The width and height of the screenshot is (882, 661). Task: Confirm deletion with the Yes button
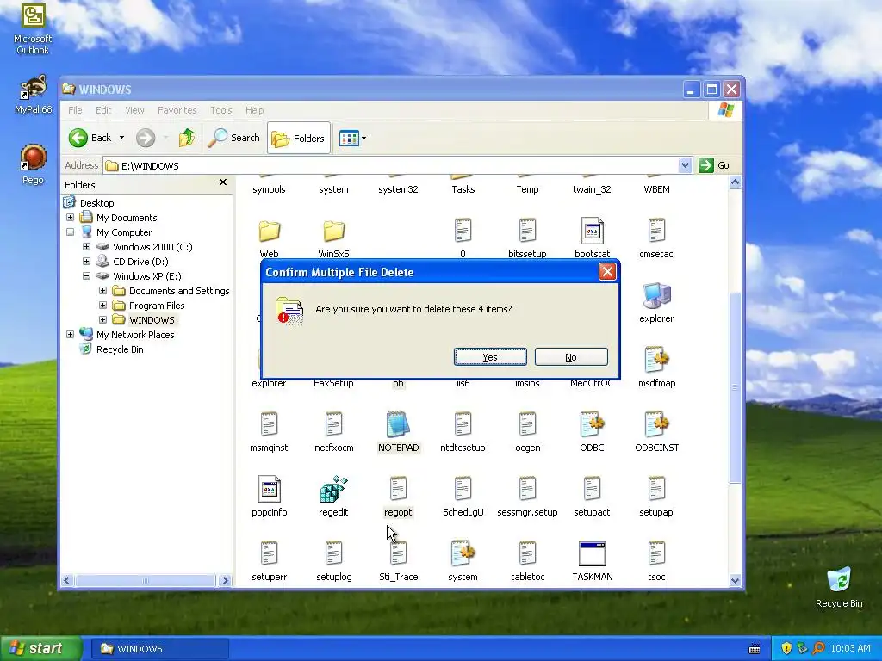click(490, 357)
